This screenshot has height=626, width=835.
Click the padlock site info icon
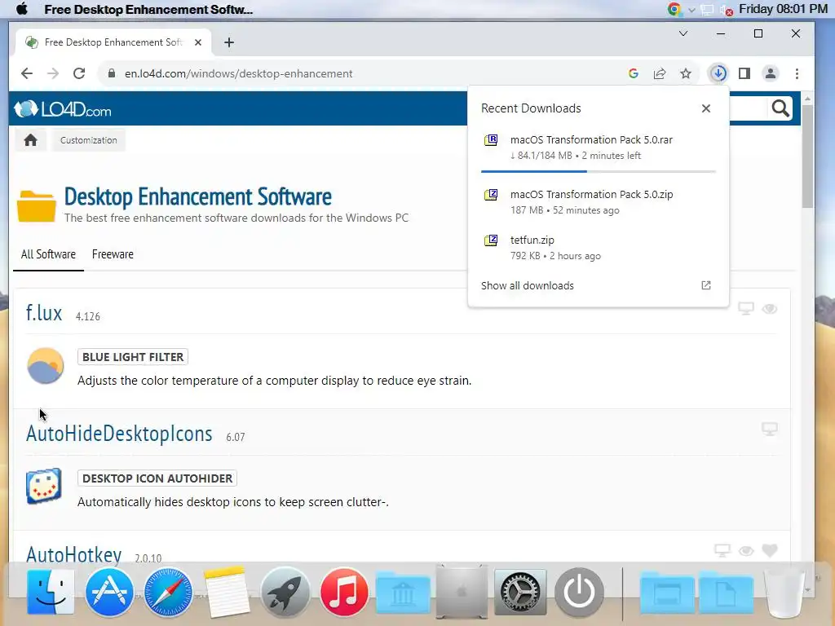(x=111, y=73)
